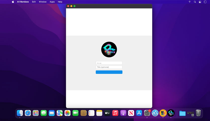Minimize the window with yellow button
The width and height of the screenshot is (210, 121).
[71, 6]
